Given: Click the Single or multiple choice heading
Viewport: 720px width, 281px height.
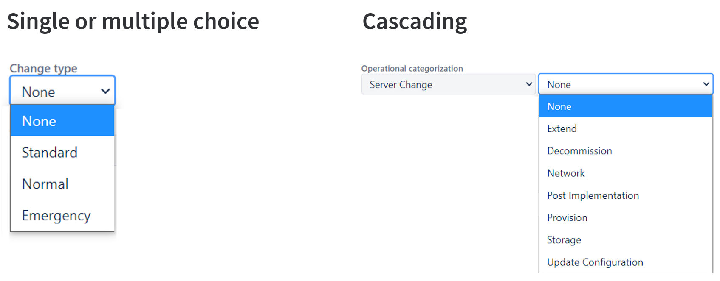Looking at the screenshot, I should [x=133, y=21].
